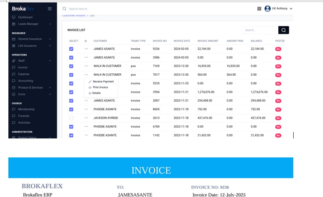The width and height of the screenshot is (323, 197).
Task: Click the red No posted badge for invoice 3586
Action: pyautogui.click(x=278, y=57)
